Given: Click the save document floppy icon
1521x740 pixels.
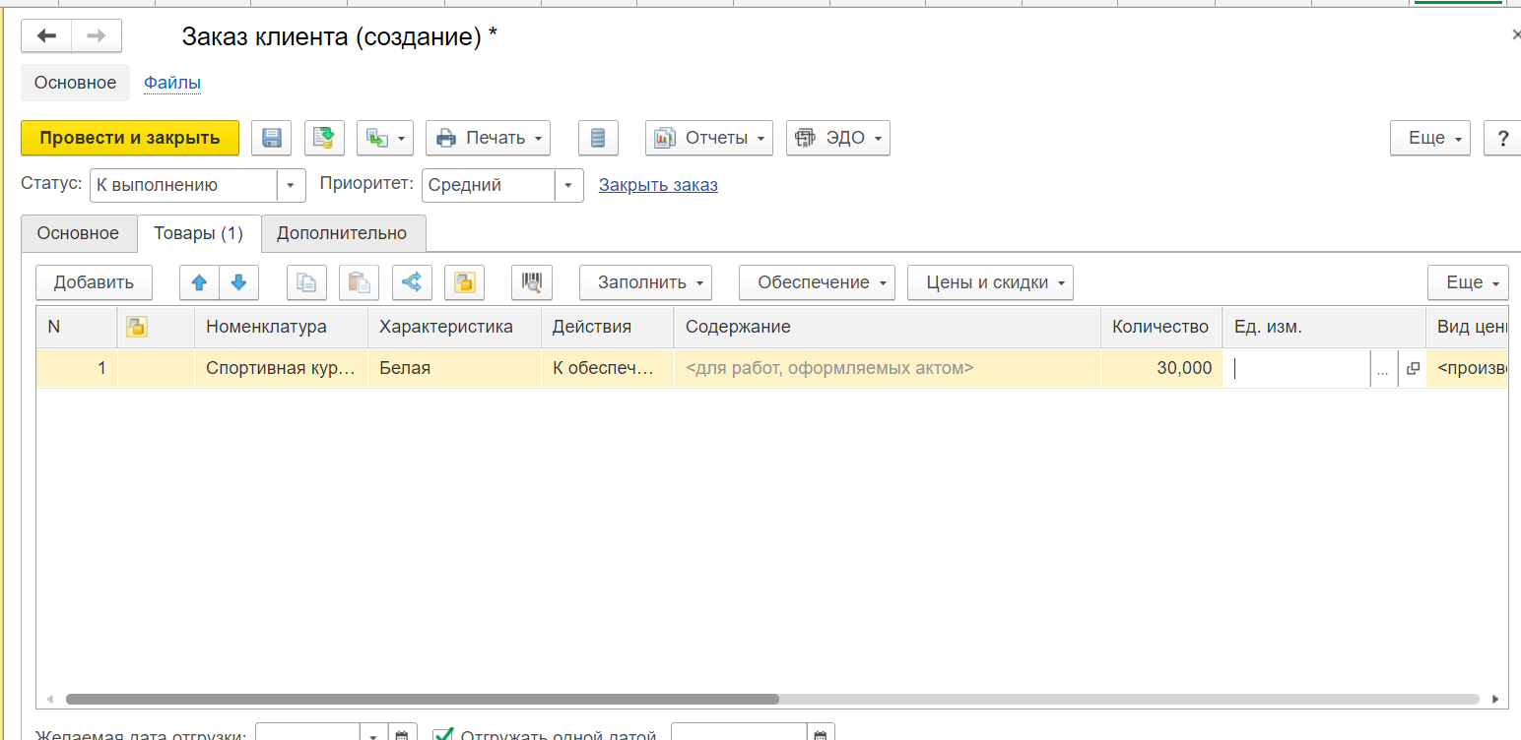Looking at the screenshot, I should tap(271, 138).
